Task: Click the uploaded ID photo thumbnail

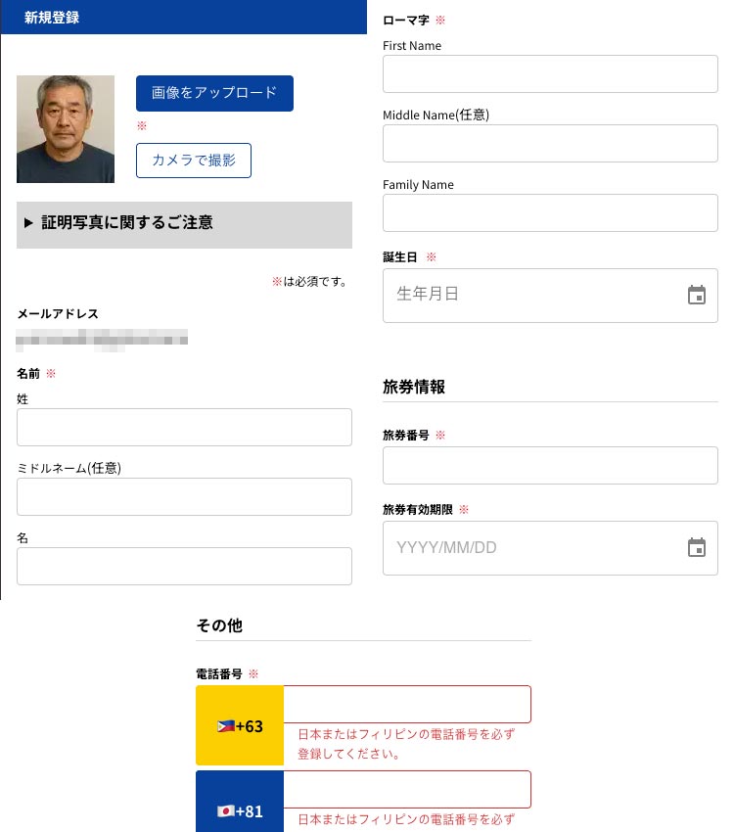Action: coord(66,129)
